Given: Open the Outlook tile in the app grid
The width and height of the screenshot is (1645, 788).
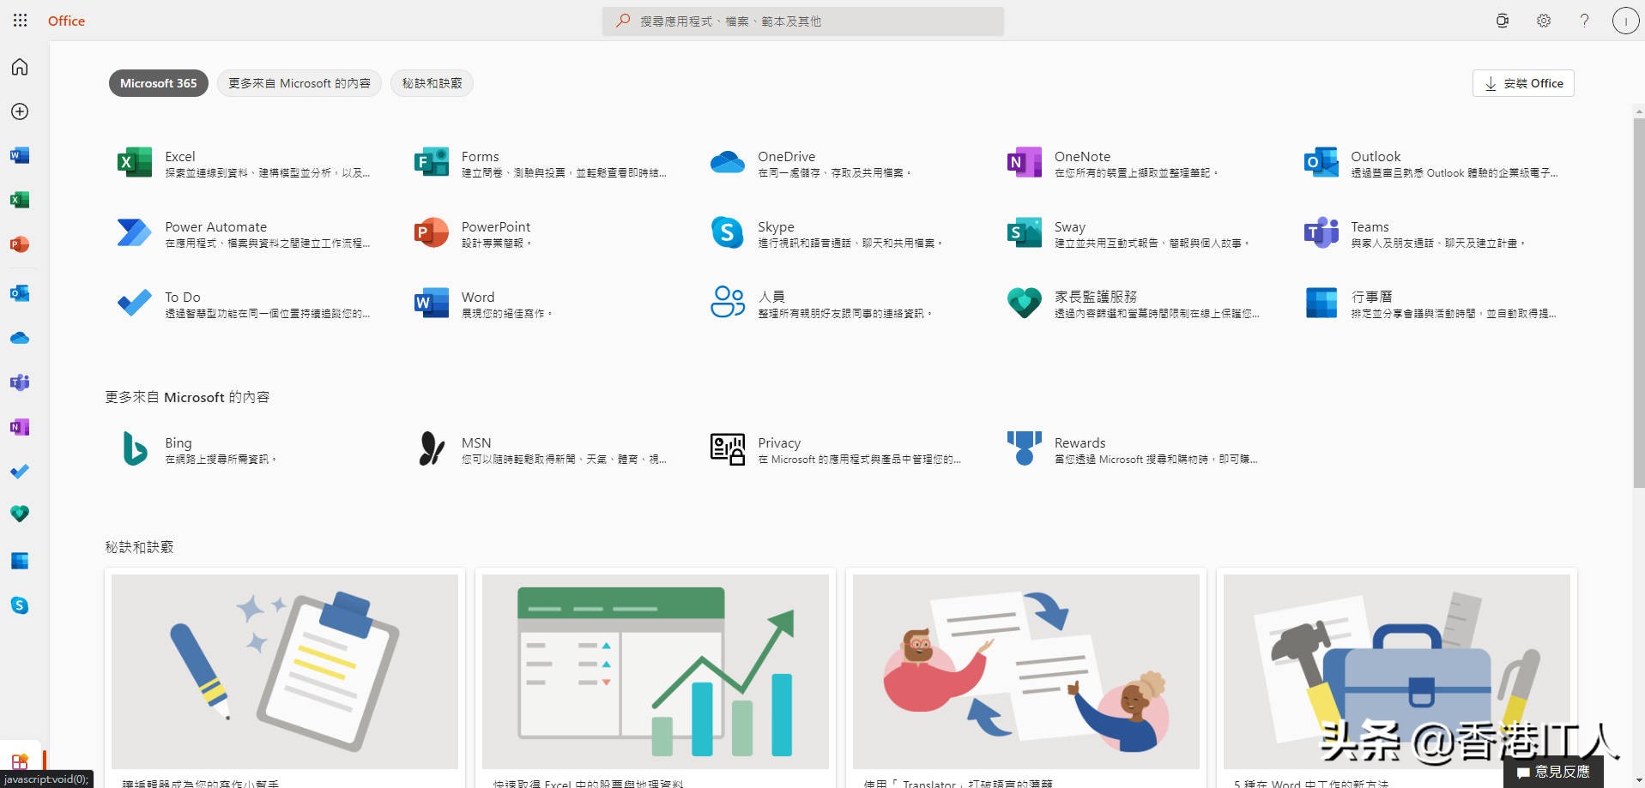Looking at the screenshot, I should tap(1430, 163).
